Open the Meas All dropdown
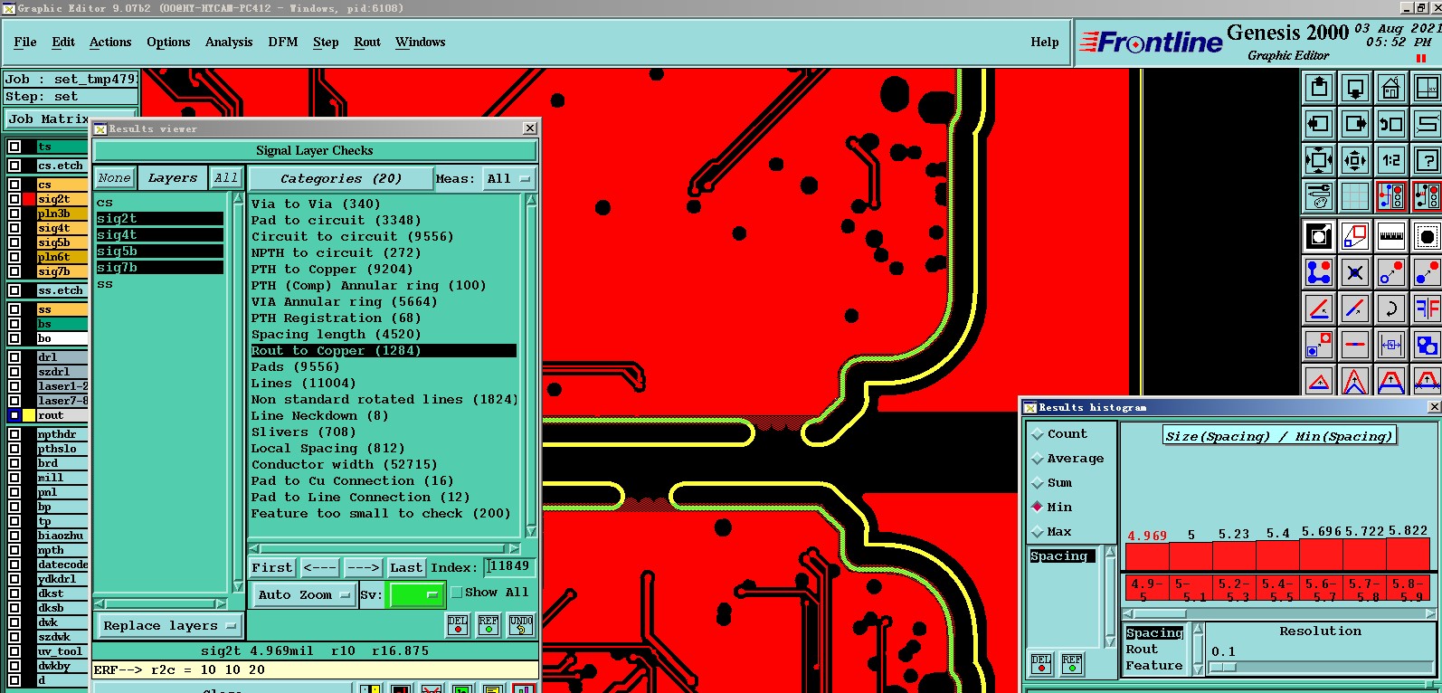The image size is (1442, 693). pyautogui.click(x=508, y=178)
